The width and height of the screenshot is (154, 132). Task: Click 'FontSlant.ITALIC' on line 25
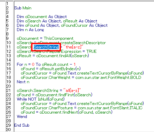(x=126, y=108)
